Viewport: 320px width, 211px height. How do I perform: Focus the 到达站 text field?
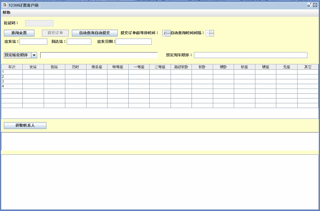pyautogui.click(x=79, y=42)
